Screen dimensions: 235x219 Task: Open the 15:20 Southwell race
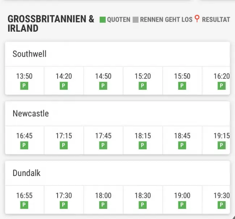143,81
